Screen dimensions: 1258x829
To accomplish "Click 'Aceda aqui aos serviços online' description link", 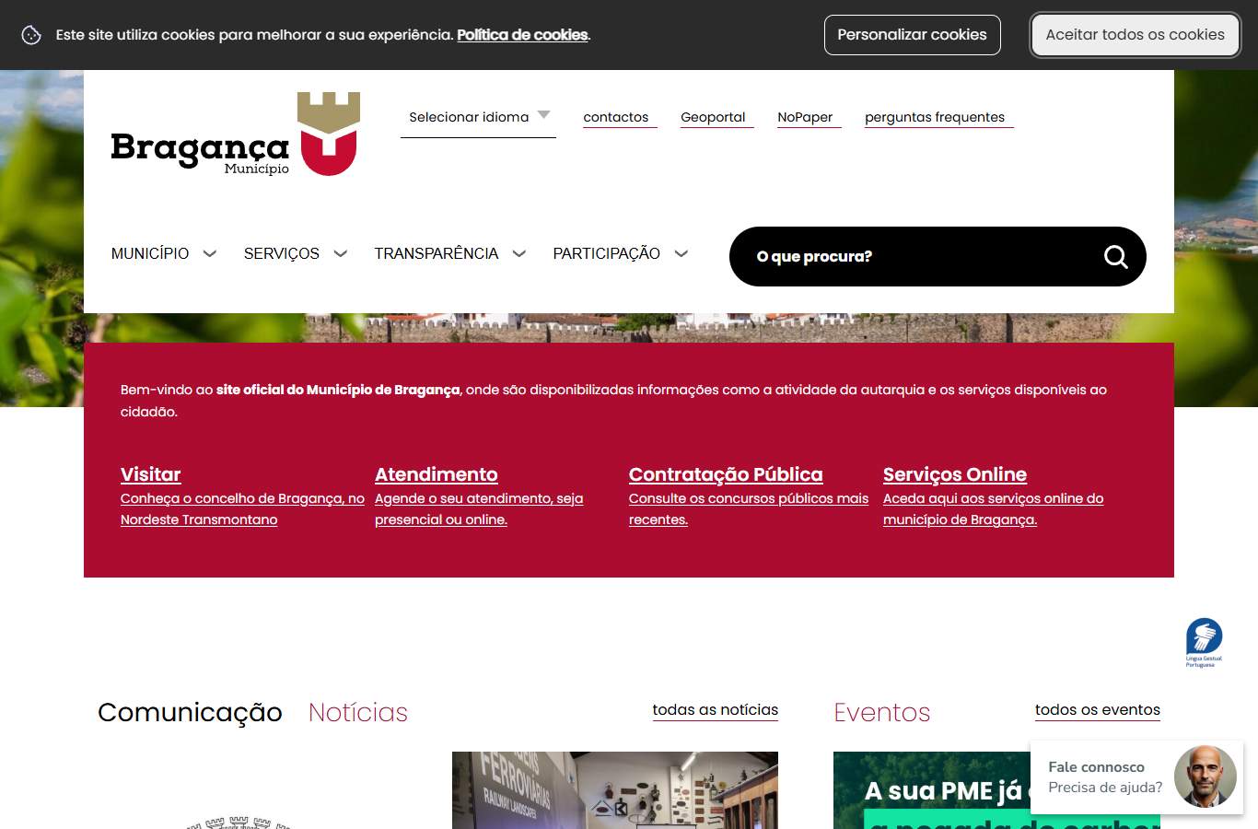I will coord(993,509).
